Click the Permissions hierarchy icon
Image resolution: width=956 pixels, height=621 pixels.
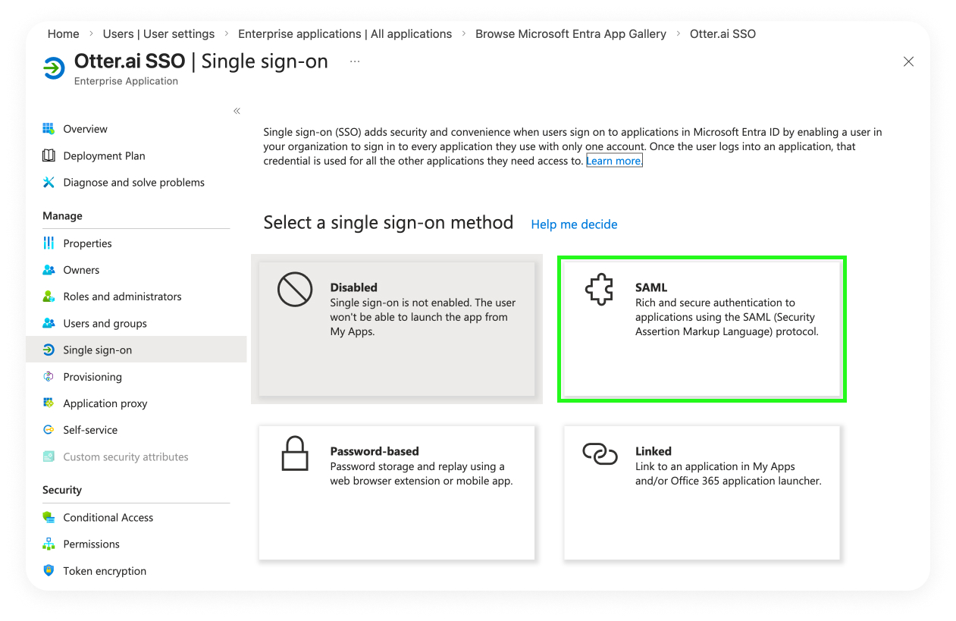49,544
